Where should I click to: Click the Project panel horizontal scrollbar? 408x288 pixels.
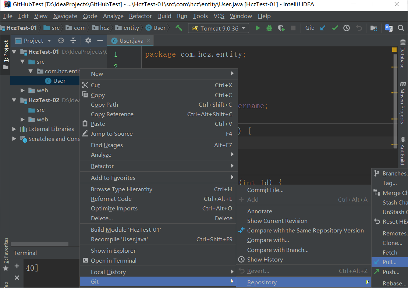40,244
